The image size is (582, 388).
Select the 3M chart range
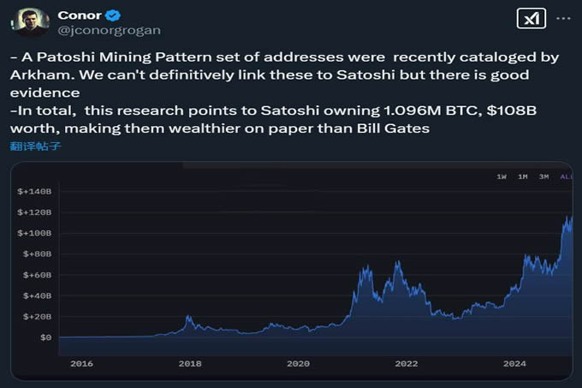click(x=543, y=176)
